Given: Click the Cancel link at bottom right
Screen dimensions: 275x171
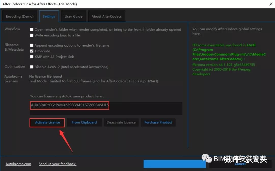Looking at the screenshot, I should click(240, 164).
